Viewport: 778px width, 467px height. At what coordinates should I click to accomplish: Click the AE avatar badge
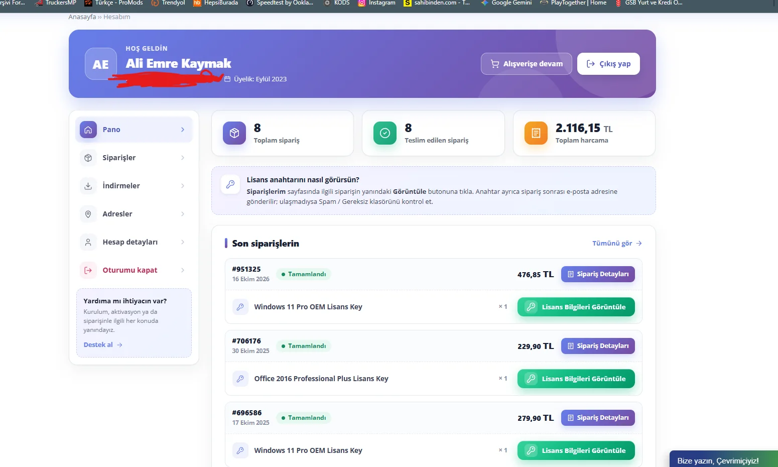pyautogui.click(x=100, y=64)
